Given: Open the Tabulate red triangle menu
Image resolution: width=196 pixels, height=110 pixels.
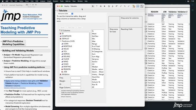Looking at the screenshot, I should [x=58, y=11].
